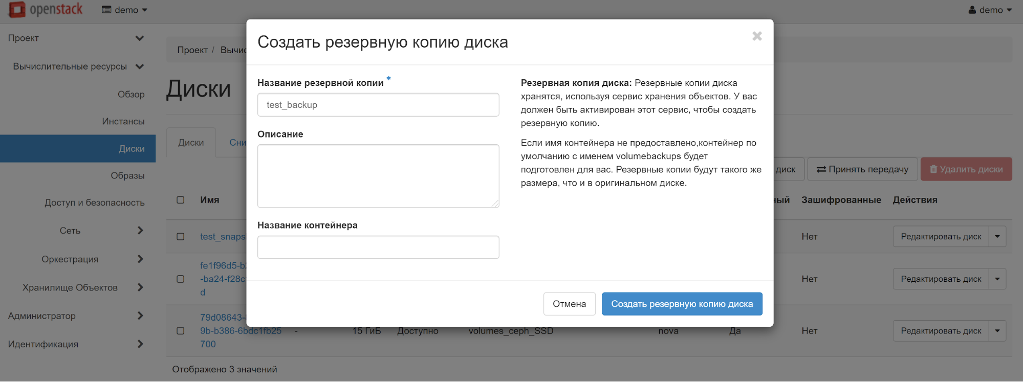Toggle checkbox for fe1f96d5 disk row
The width and height of the screenshot is (1023, 382).
pos(181,279)
